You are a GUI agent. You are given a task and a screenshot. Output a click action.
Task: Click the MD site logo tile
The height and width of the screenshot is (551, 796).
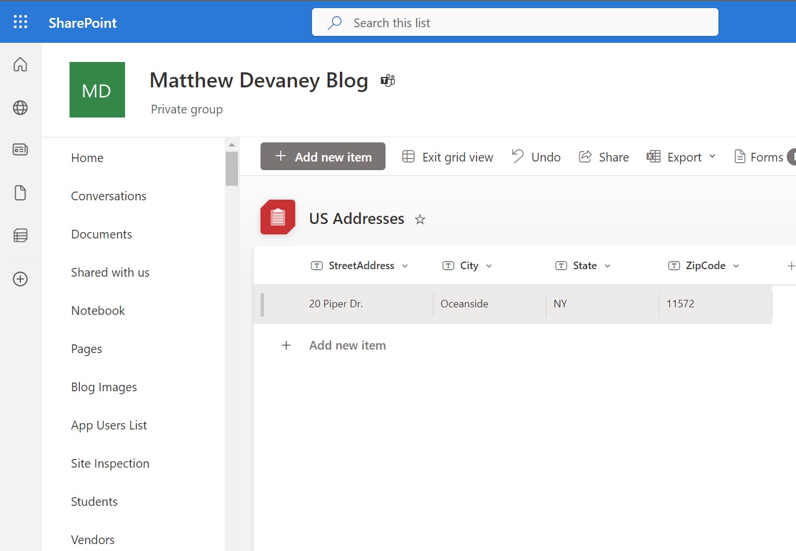pyautogui.click(x=97, y=90)
